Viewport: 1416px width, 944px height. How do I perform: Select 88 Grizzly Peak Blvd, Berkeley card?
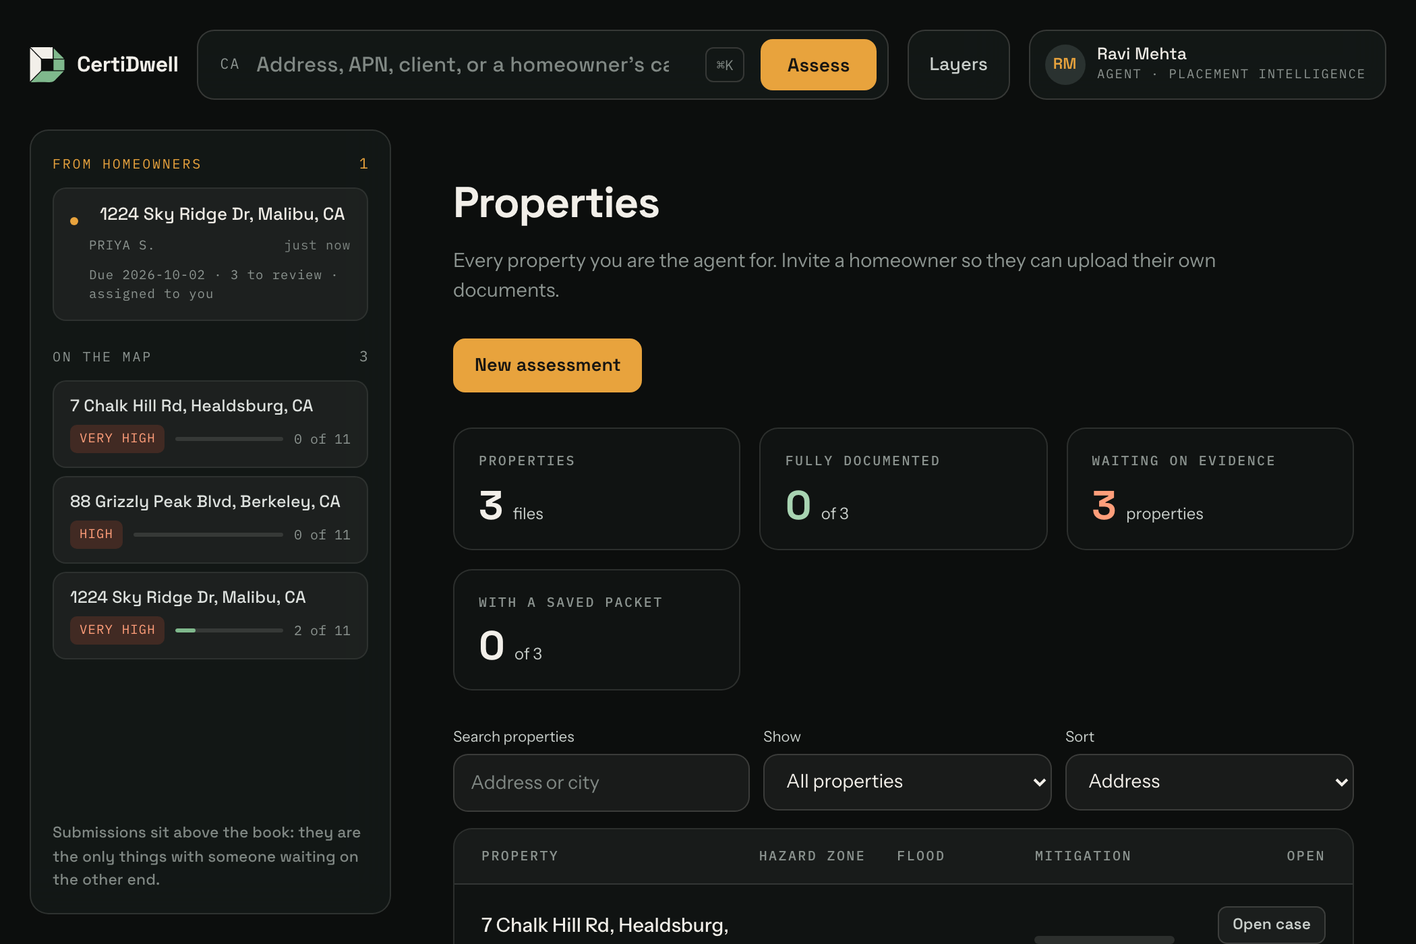210,520
